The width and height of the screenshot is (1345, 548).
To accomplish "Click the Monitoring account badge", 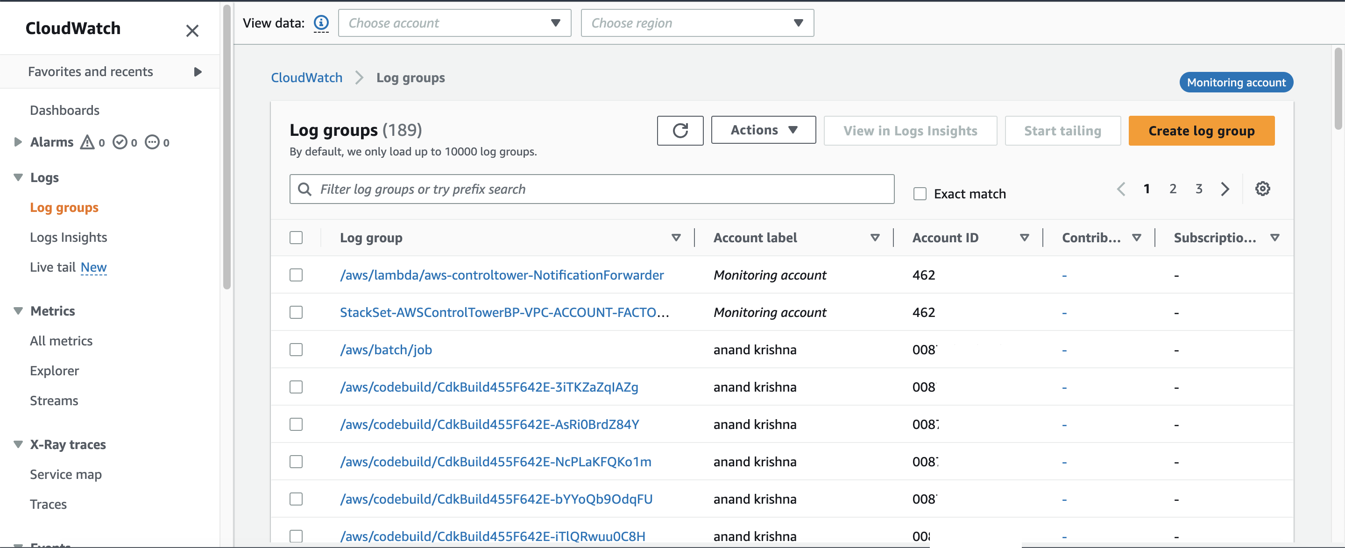I will click(x=1236, y=83).
